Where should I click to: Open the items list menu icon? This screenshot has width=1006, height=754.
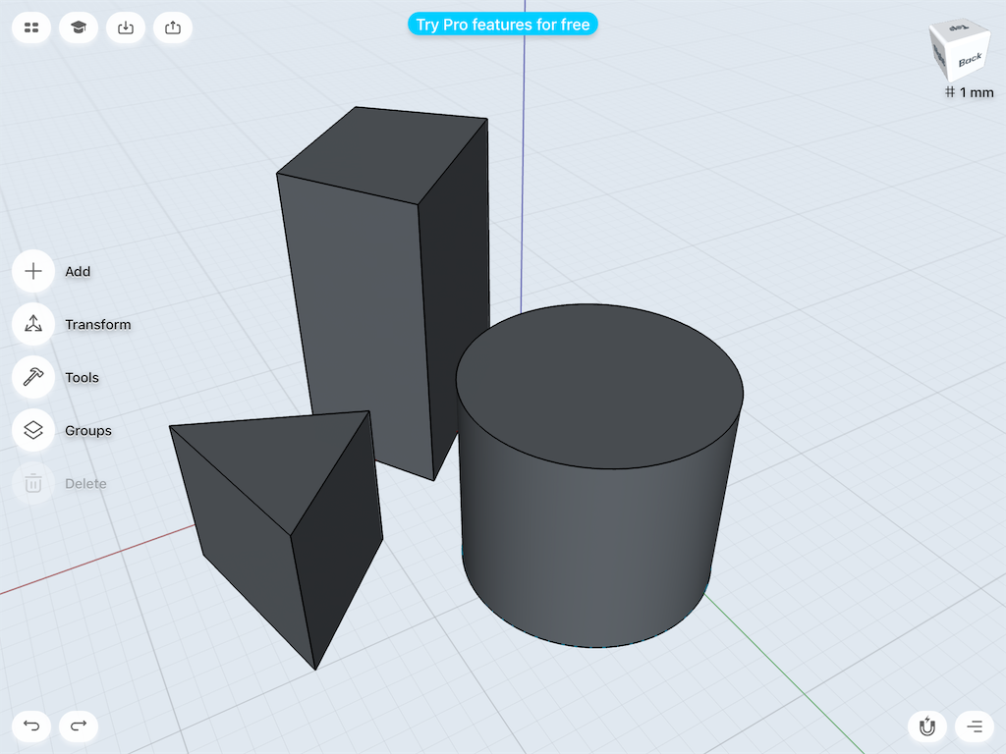(975, 727)
